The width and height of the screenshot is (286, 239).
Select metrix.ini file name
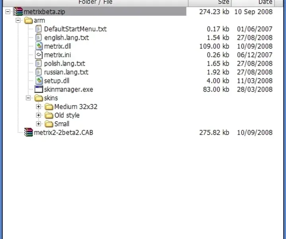[57, 55]
